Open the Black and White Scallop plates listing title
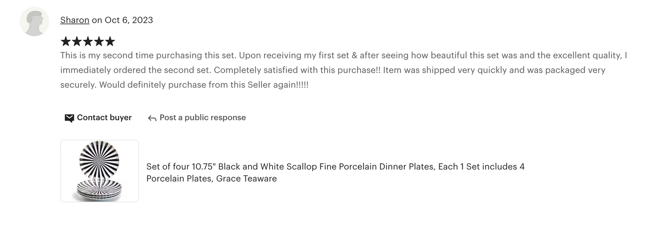Screen dimensions: 648x225 pyautogui.click(x=335, y=167)
